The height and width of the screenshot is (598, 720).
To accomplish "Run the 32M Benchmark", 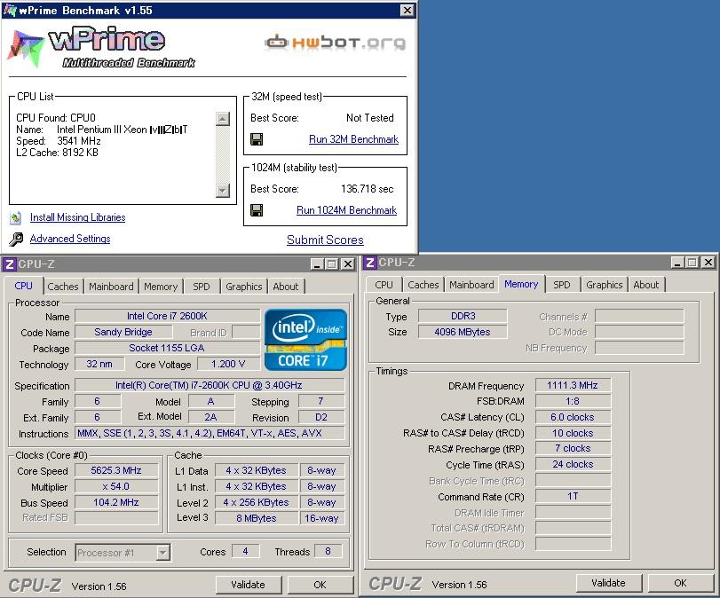I will pos(353,139).
